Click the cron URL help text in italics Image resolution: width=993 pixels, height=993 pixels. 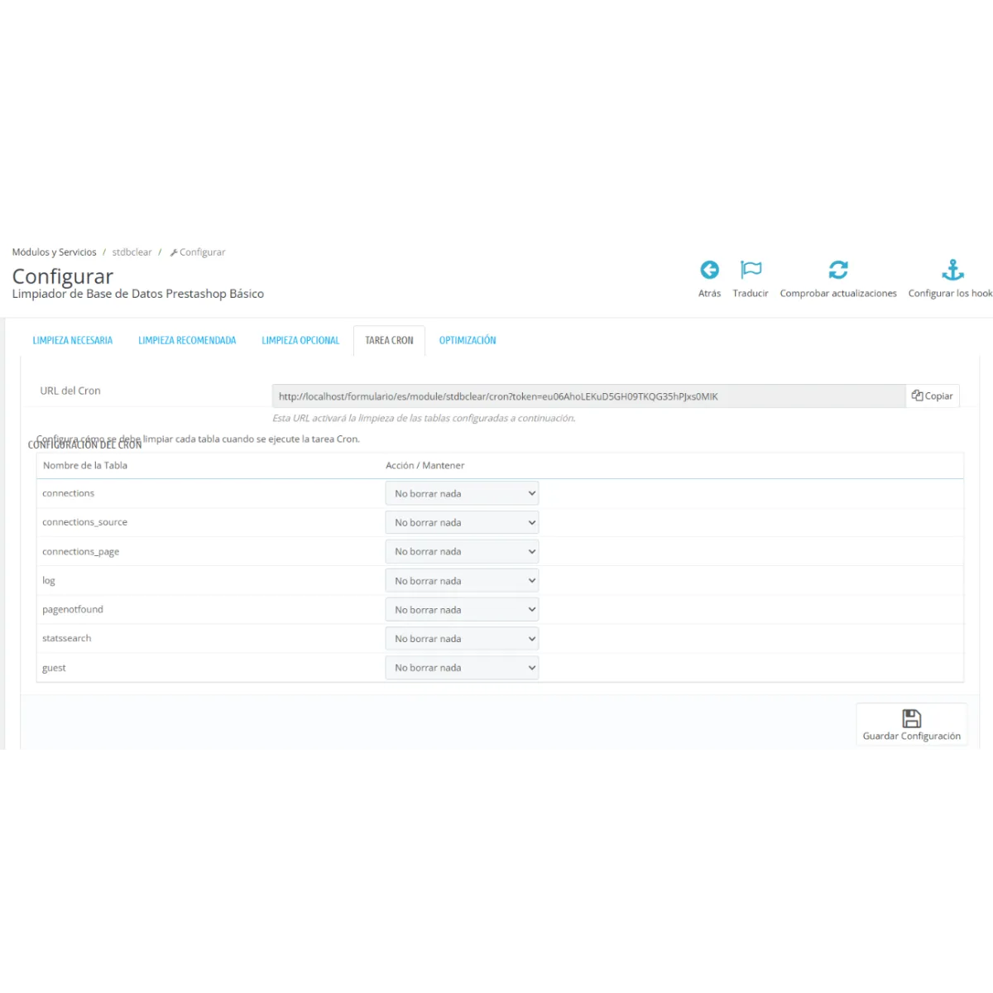coord(424,419)
